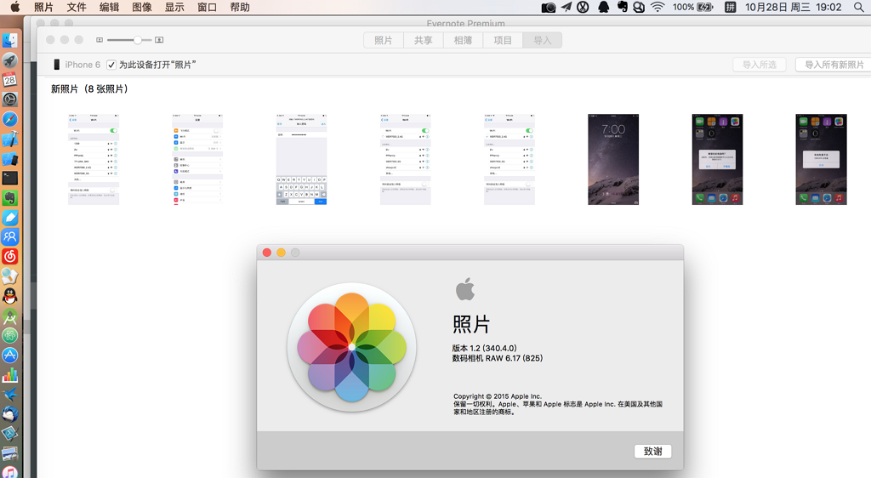The image size is (871, 478).
Task: Open 照片 app menu in menu bar
Action: click(43, 7)
